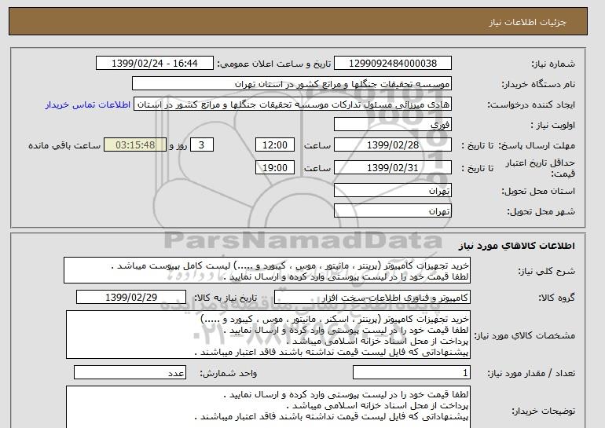
Task: Select the announcement date field 1399/02/24 - 16:44
Action: click(155, 64)
